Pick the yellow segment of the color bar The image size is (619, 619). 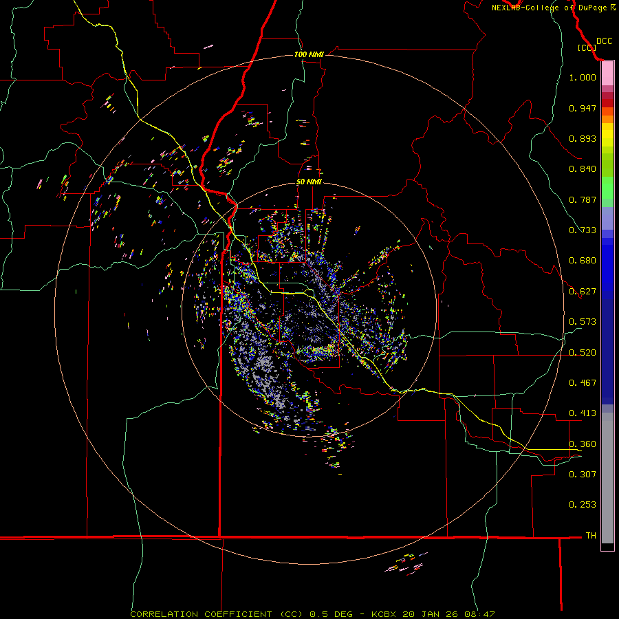[607, 135]
